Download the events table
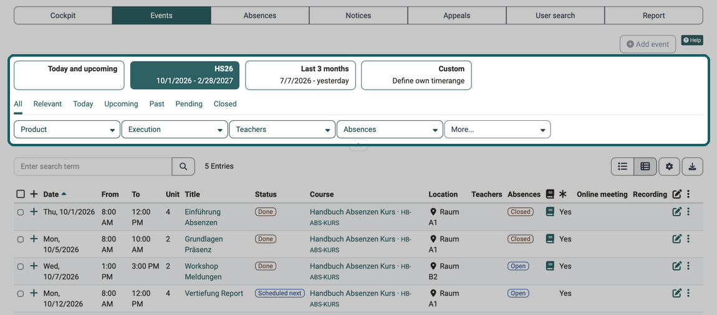This screenshot has height=315, width=717. 692,167
